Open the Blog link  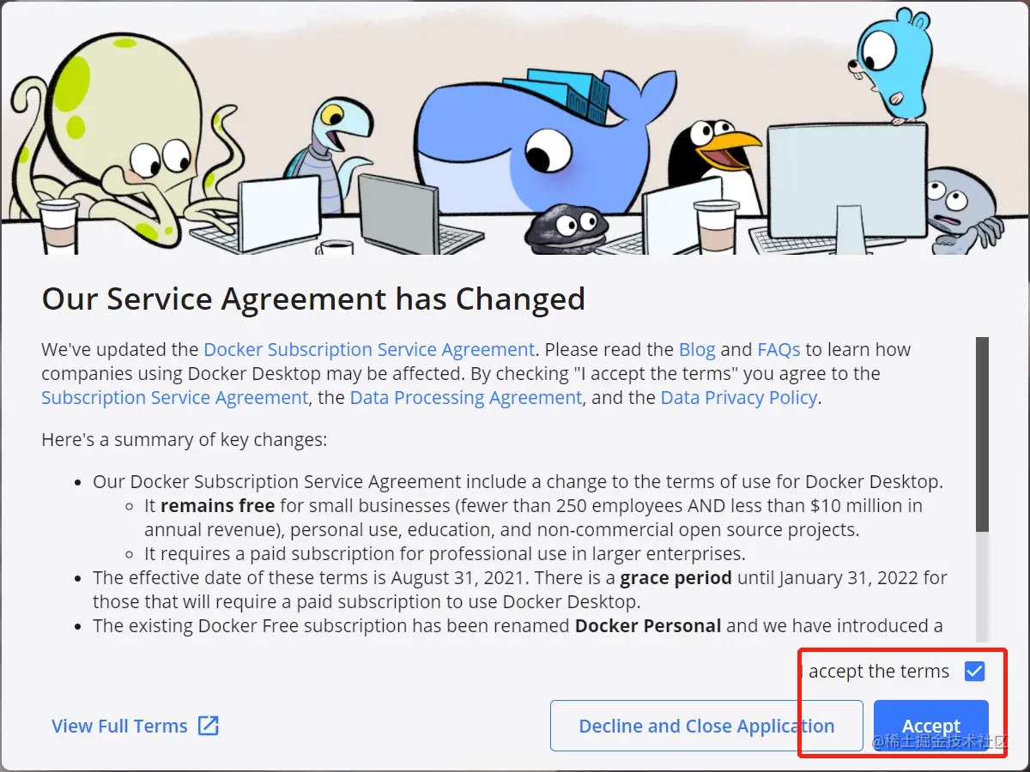click(697, 350)
